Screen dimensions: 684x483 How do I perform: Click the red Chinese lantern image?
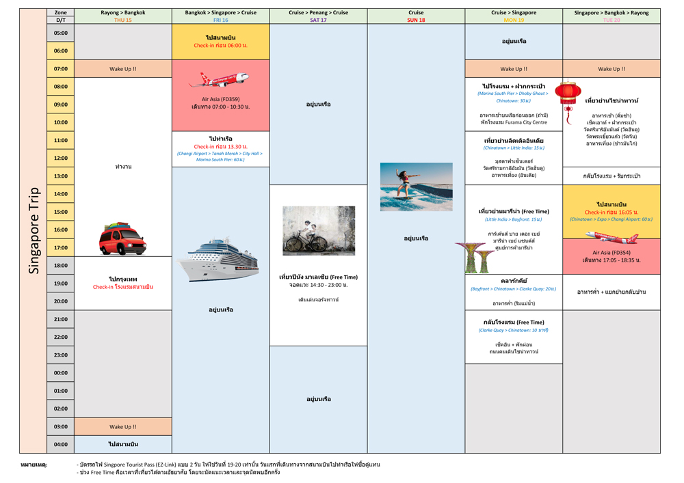[568, 102]
